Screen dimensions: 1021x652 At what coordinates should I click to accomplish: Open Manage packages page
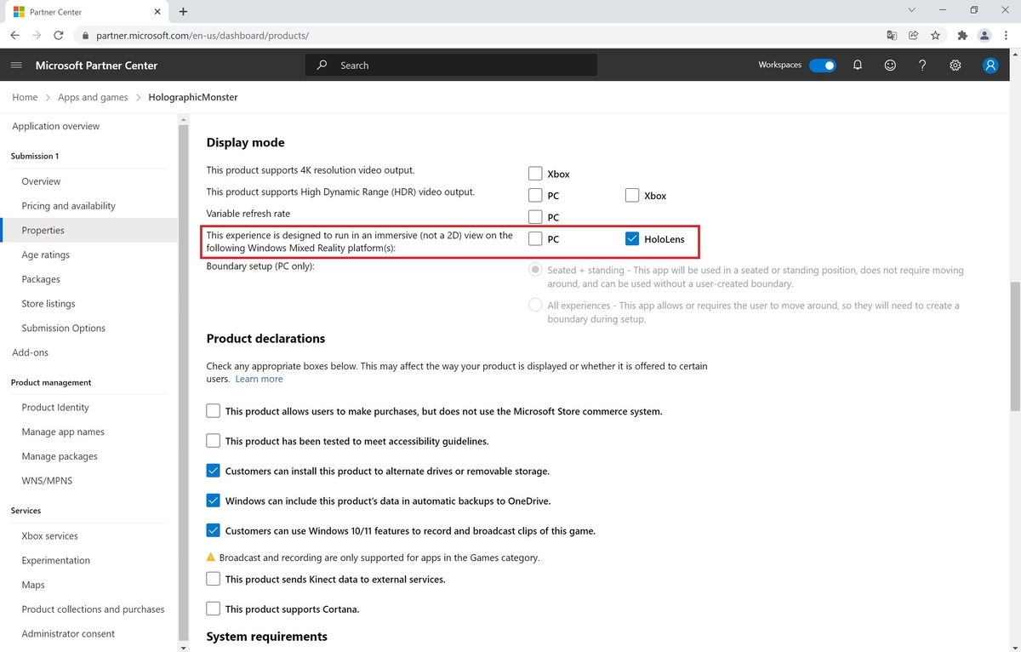pyautogui.click(x=60, y=456)
